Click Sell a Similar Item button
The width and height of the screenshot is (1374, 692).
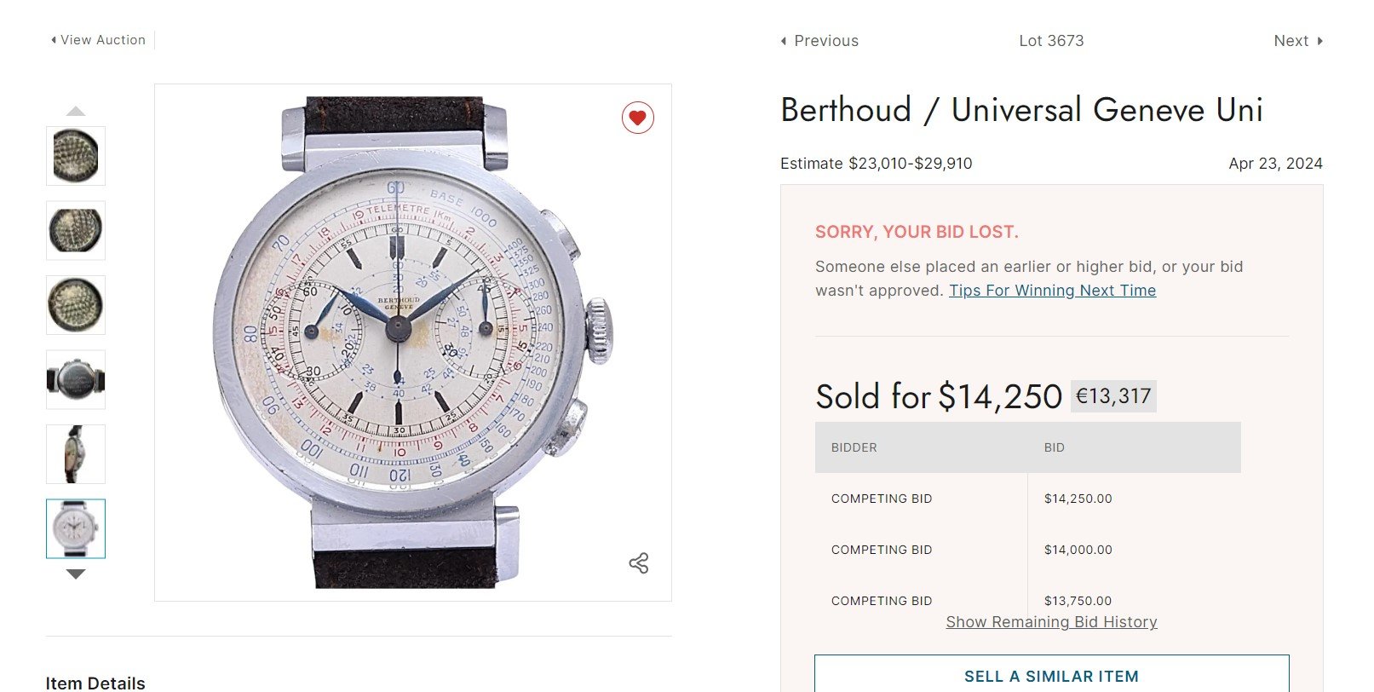click(x=1051, y=676)
